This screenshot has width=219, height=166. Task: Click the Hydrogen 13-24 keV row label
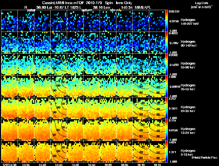[188, 131]
